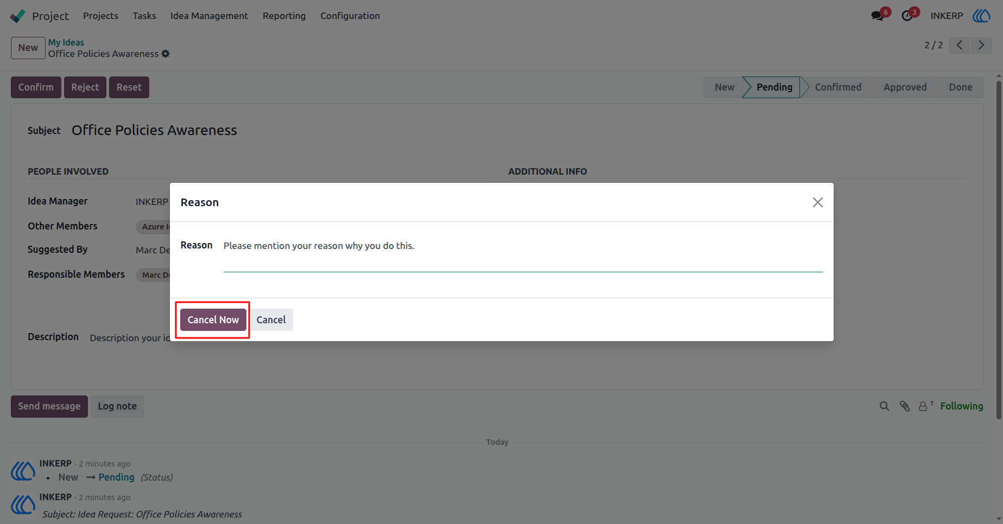Viewport: 1003px width, 524px height.
Task: Click the Office Policies Awareness breadcrumb title
Action: pyautogui.click(x=103, y=54)
